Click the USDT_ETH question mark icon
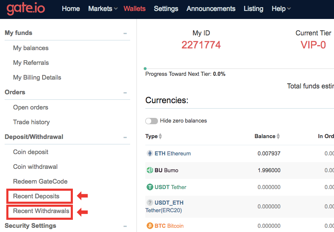 point(150,202)
